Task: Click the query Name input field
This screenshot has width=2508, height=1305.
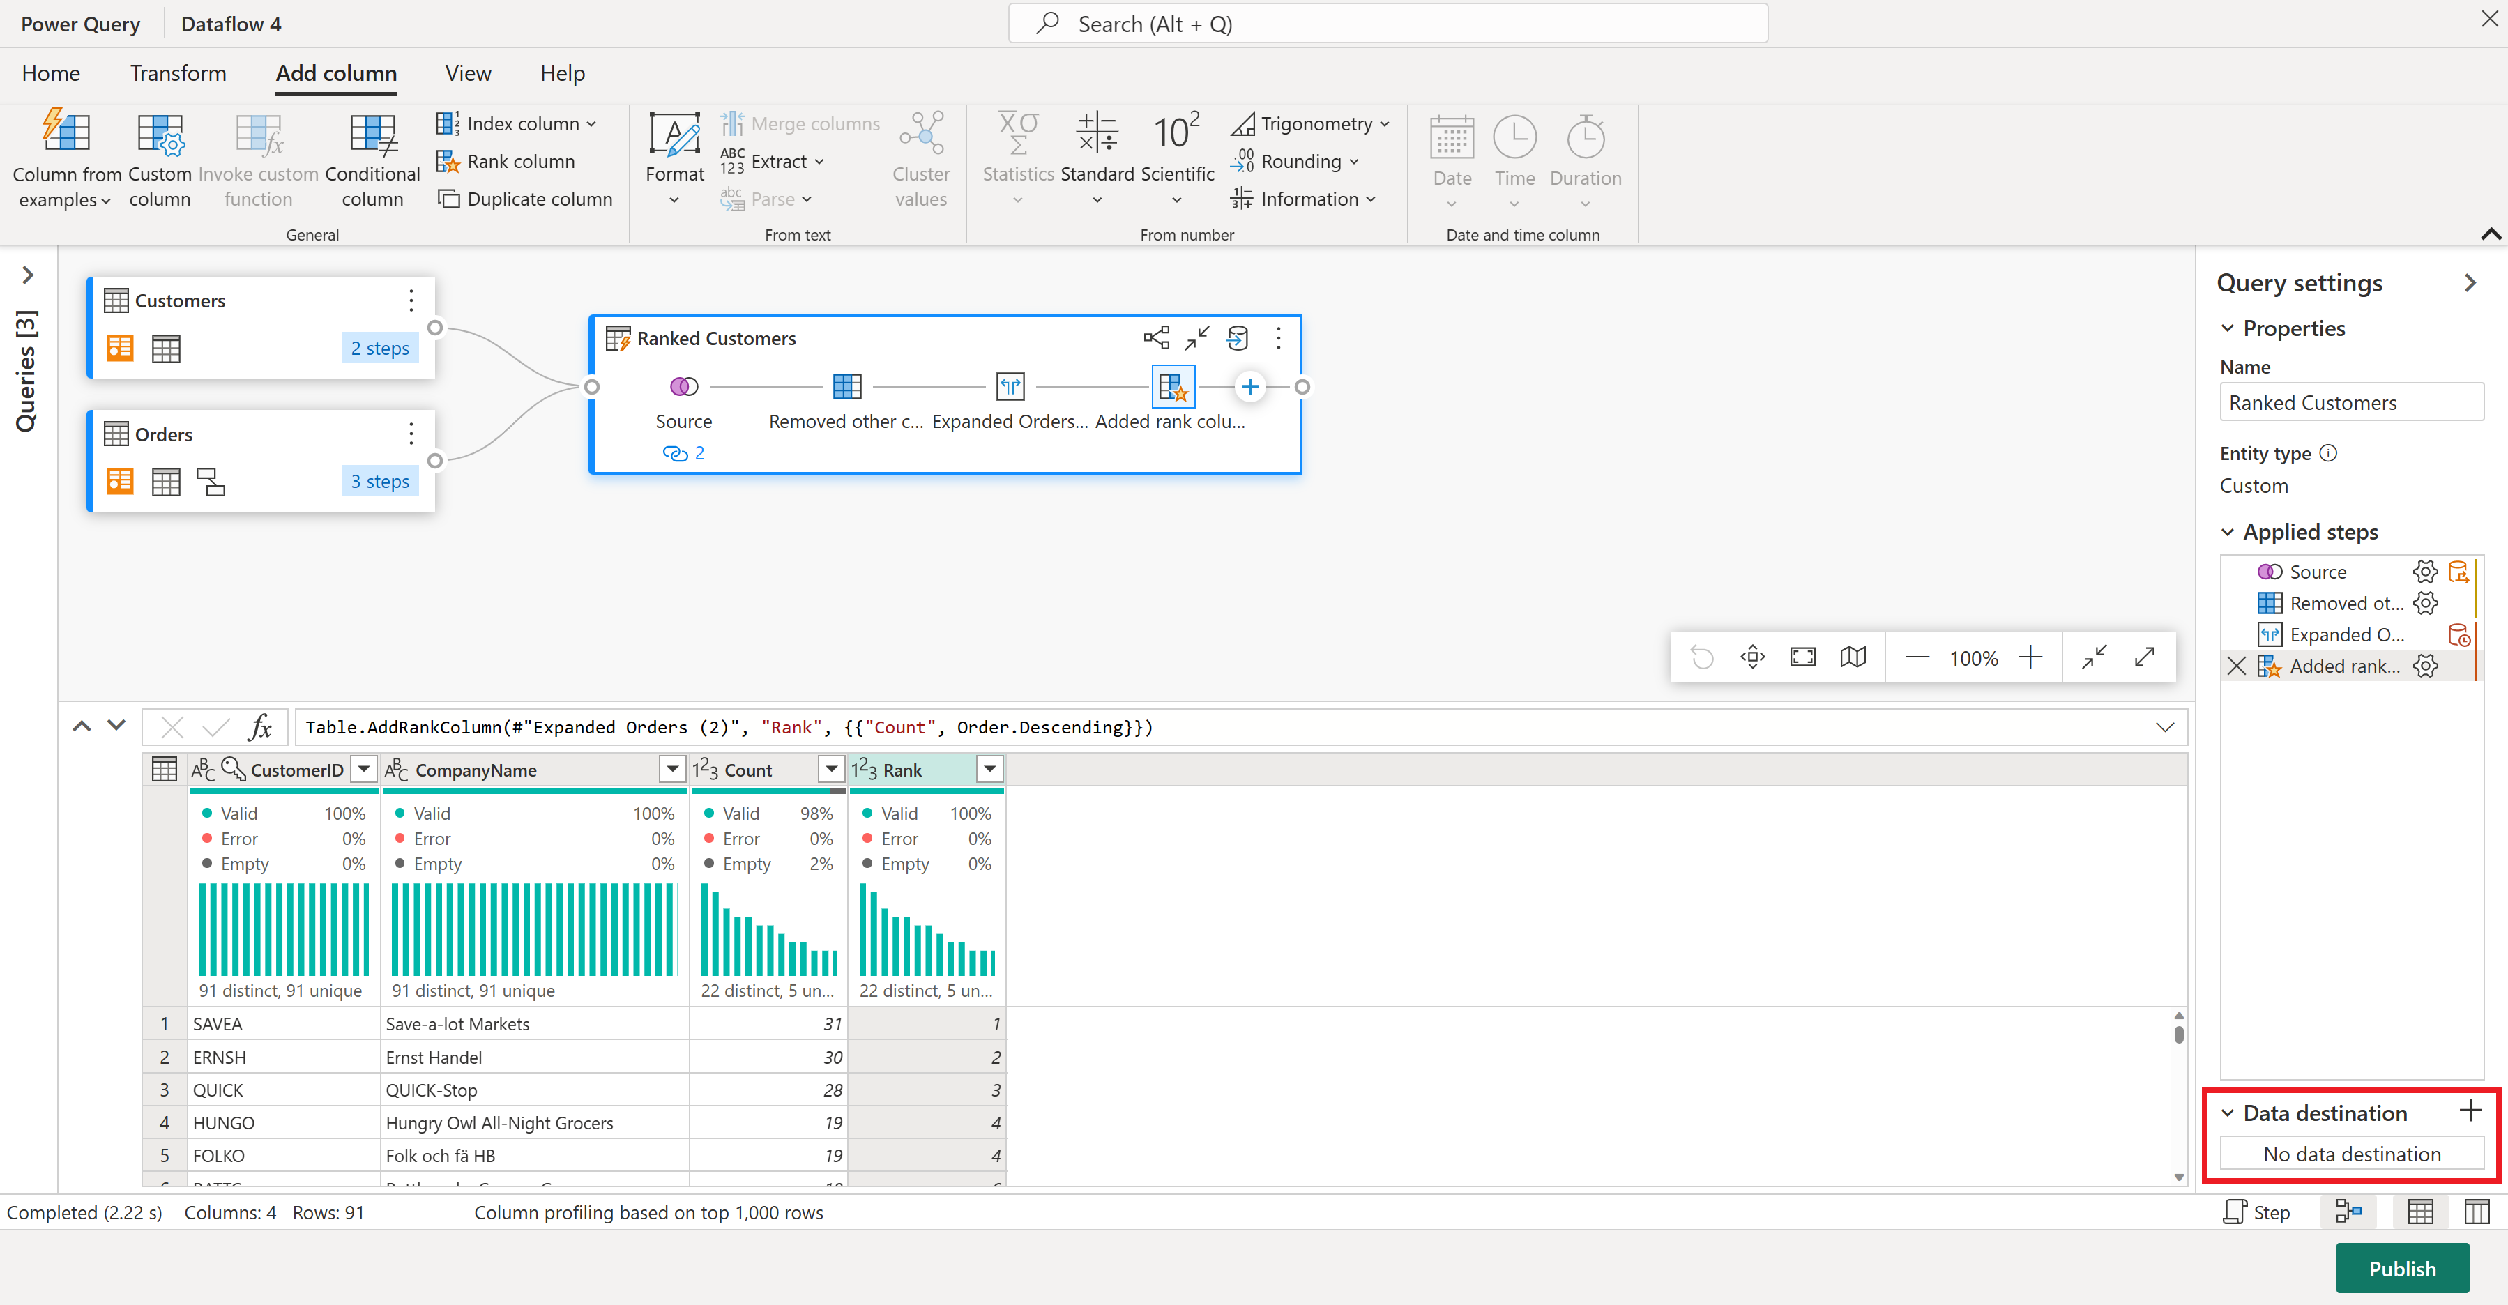Action: 2350,402
